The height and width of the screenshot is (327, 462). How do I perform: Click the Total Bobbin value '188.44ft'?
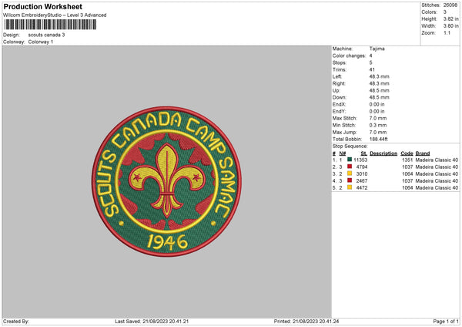click(379, 139)
